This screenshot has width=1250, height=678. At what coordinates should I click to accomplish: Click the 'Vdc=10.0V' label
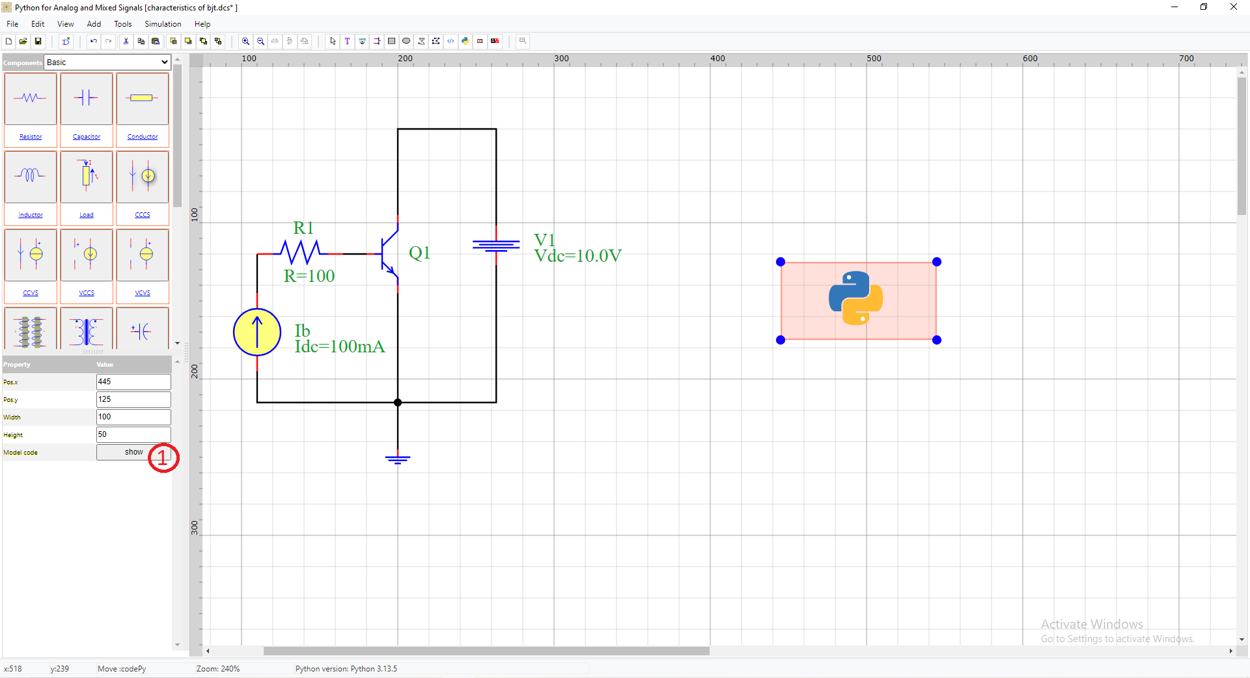click(578, 256)
